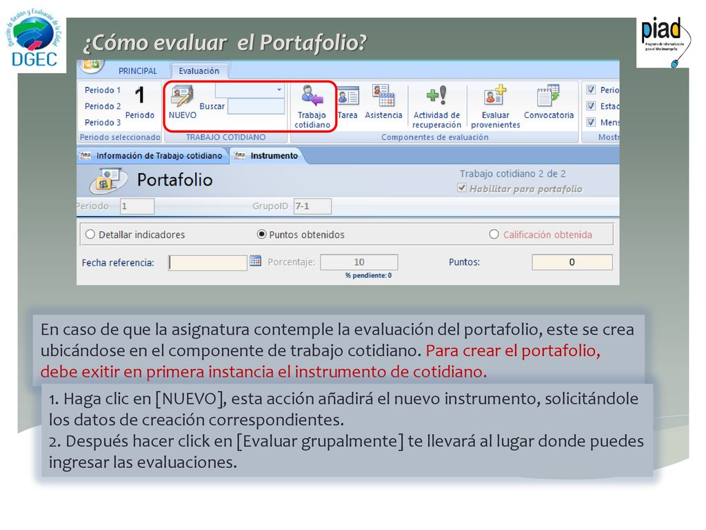Expand the dropdown above Buscar field
The image size is (706, 530).
(279, 90)
